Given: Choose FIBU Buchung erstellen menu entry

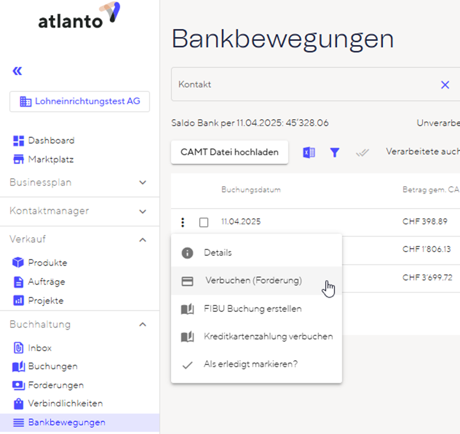Looking at the screenshot, I should pos(252,309).
